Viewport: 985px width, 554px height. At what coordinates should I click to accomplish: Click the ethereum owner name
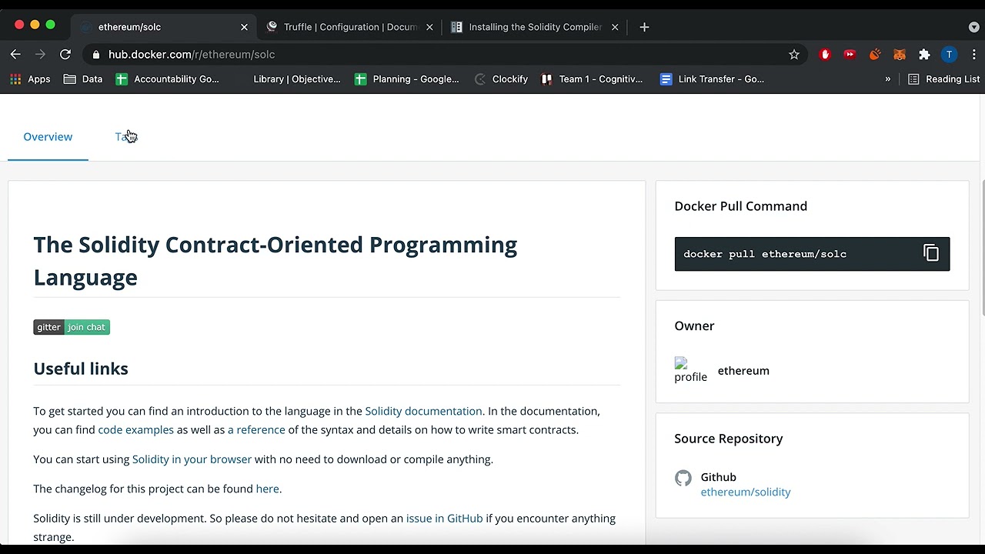[743, 370]
